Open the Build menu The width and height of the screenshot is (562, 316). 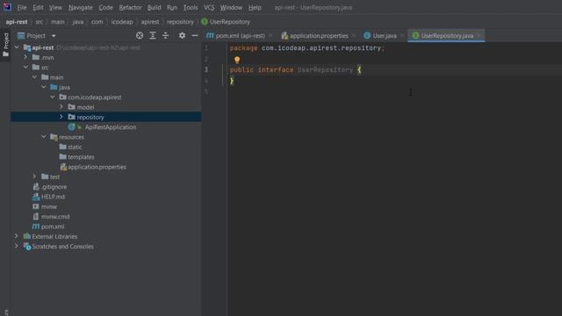pyautogui.click(x=155, y=8)
